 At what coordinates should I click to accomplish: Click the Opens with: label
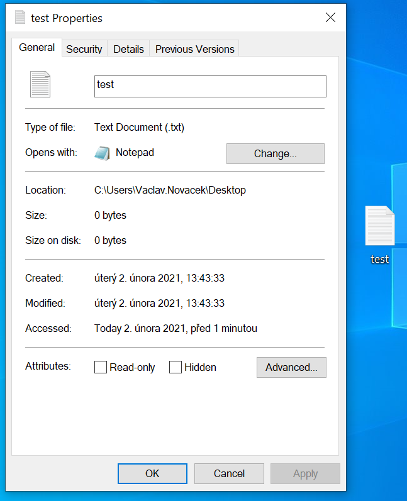pyautogui.click(x=51, y=152)
